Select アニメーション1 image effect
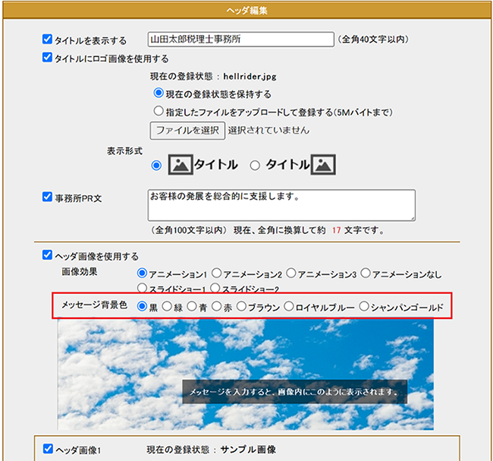Screen dimensions: 493x461 click(142, 273)
